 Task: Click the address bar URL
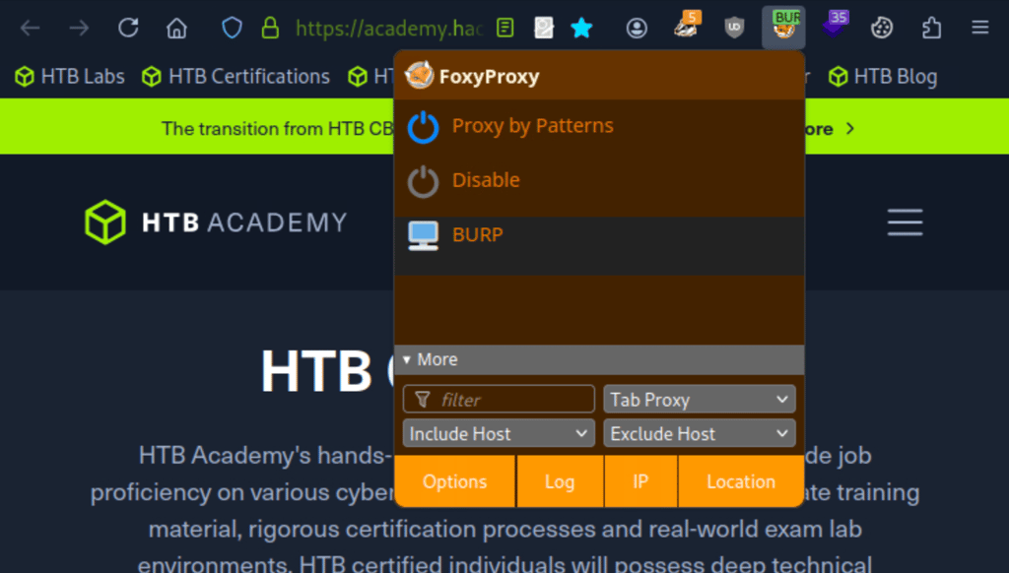coord(388,29)
